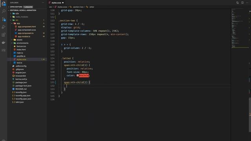Open main.ts file

pyautogui.click(x=20, y=53)
